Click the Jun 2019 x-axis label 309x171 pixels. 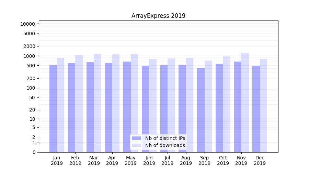[x=149, y=160]
